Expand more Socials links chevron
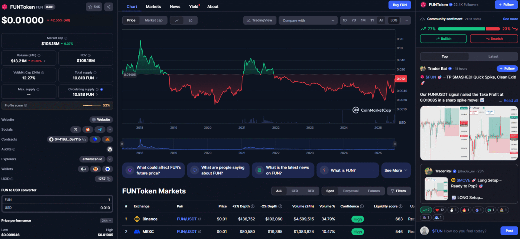 click(110, 130)
